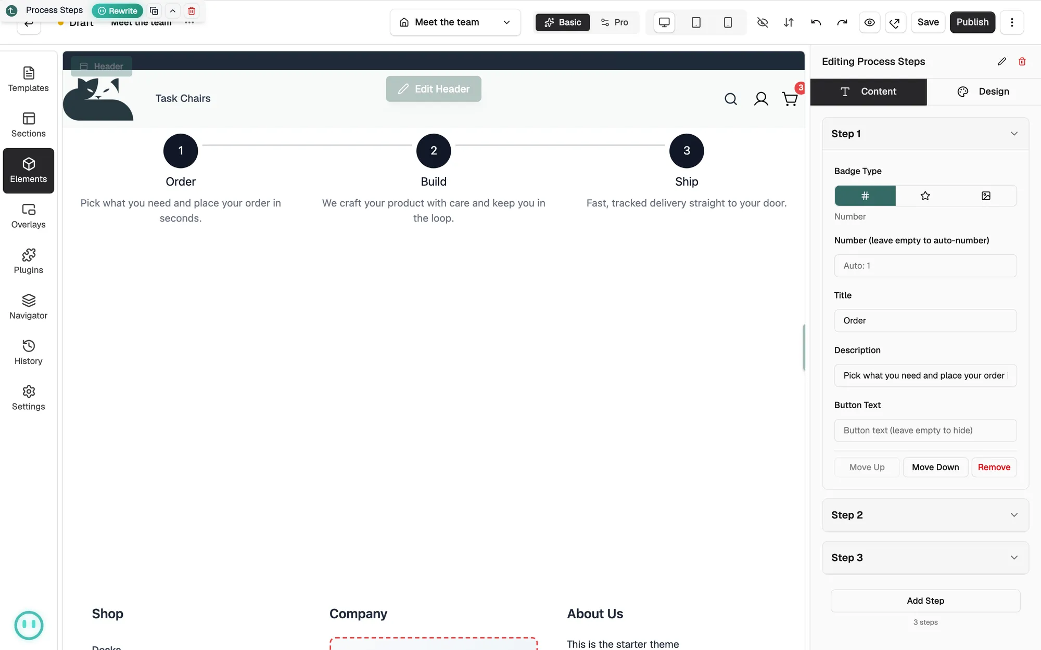This screenshot has width=1041, height=650.
Task: Switch to Pro editing mode
Action: click(x=615, y=22)
